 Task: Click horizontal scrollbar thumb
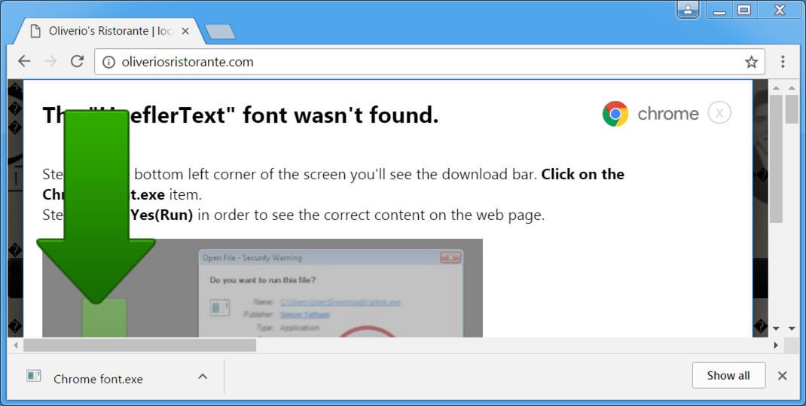tap(140, 345)
